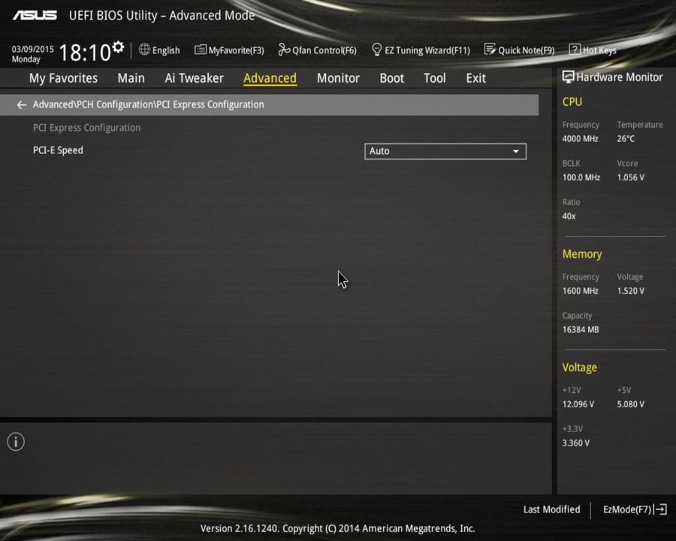The width and height of the screenshot is (676, 541).
Task: Select the PCI Express Configuration header
Action: 86,128
